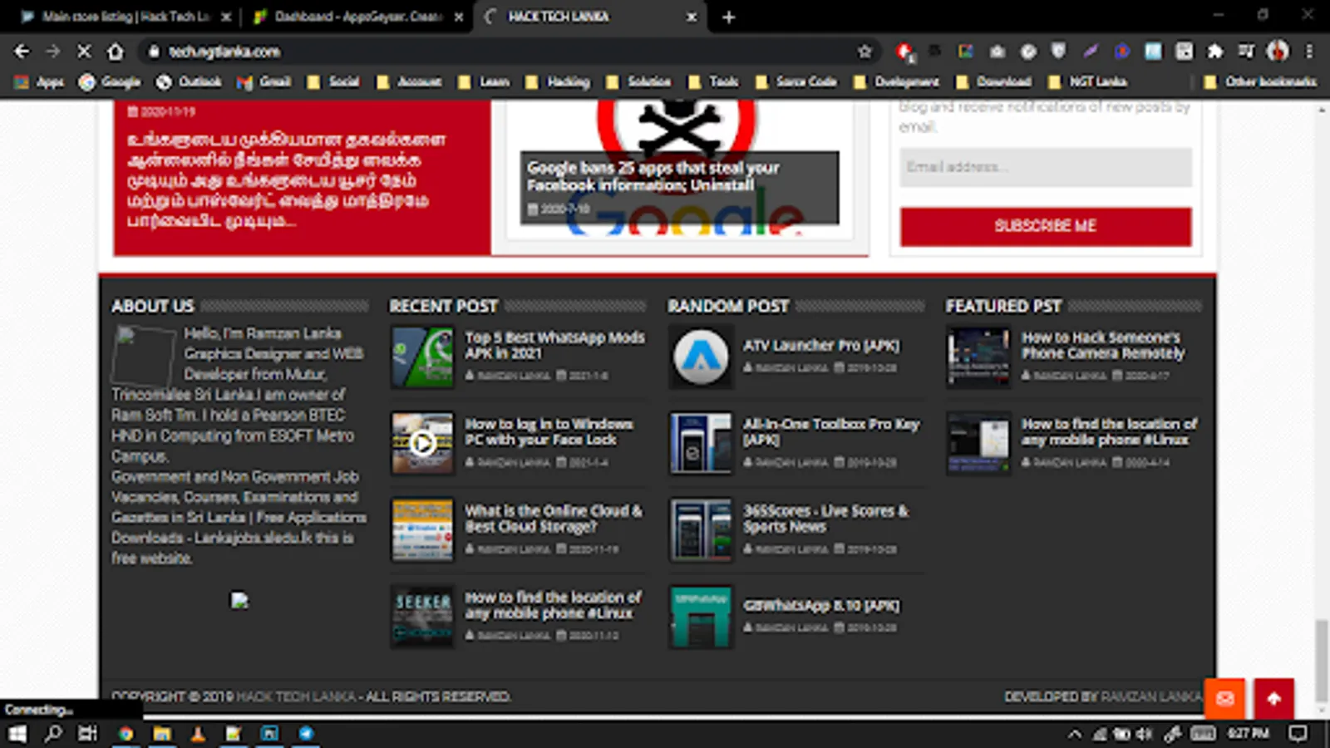Open the Chrome three-dot menu
This screenshot has height=748, width=1330.
[1309, 52]
